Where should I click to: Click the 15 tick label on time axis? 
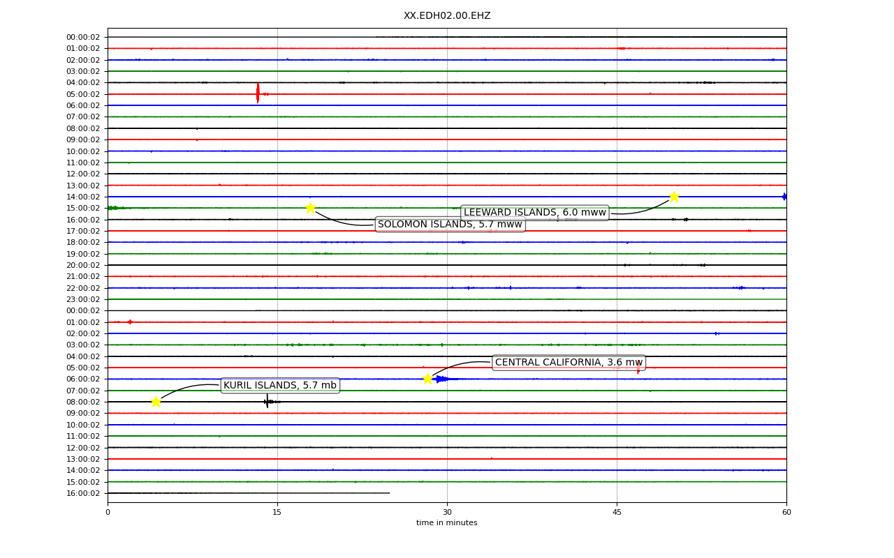pos(277,513)
